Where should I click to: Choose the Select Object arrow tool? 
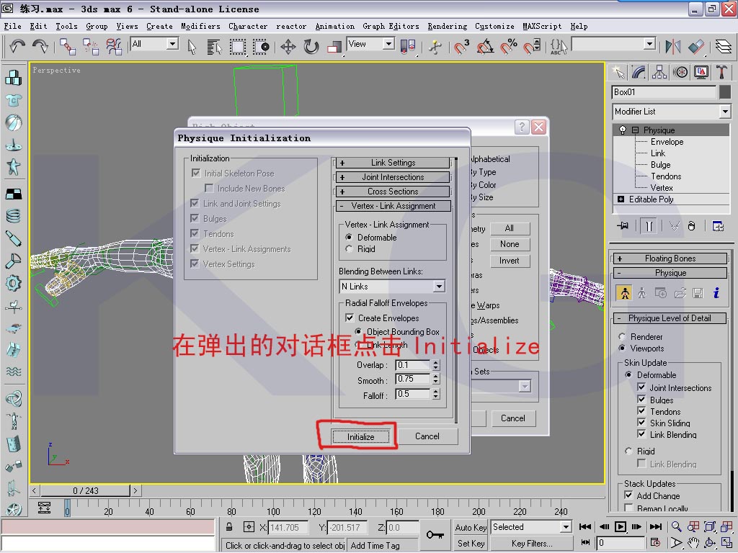click(192, 47)
